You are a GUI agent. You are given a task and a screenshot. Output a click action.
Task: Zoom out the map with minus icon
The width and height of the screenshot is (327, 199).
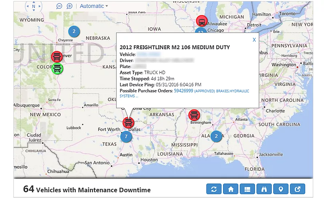59,6
